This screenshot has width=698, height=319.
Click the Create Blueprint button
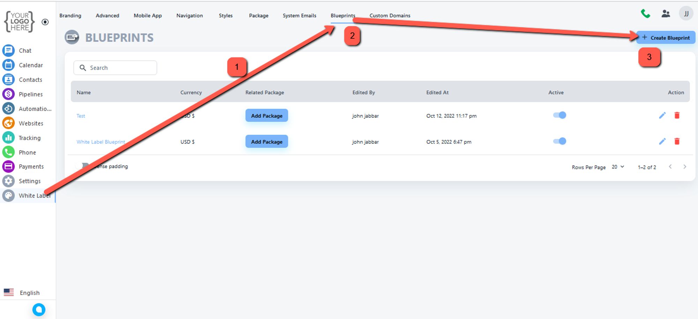click(666, 38)
